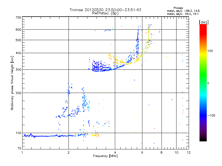Image resolution: width=222 pixels, height=166 pixels.
Task: Click the x-axis tick label '6'
Action: 142,152
